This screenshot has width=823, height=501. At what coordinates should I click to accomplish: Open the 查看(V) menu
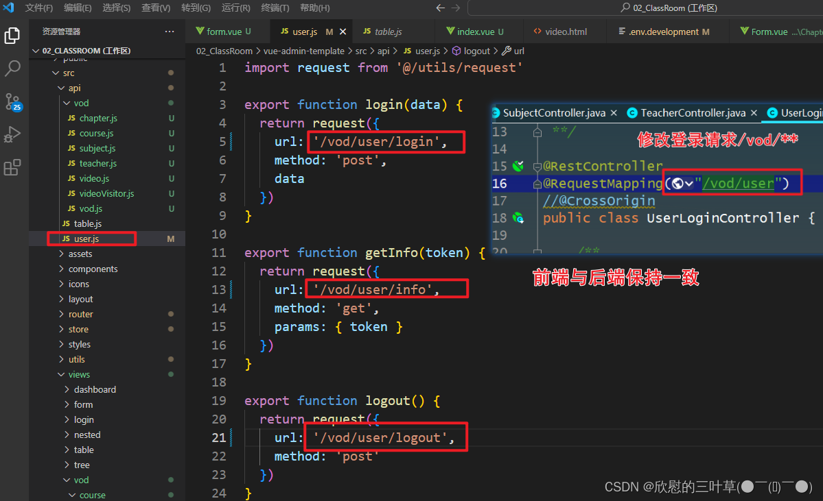[156, 8]
